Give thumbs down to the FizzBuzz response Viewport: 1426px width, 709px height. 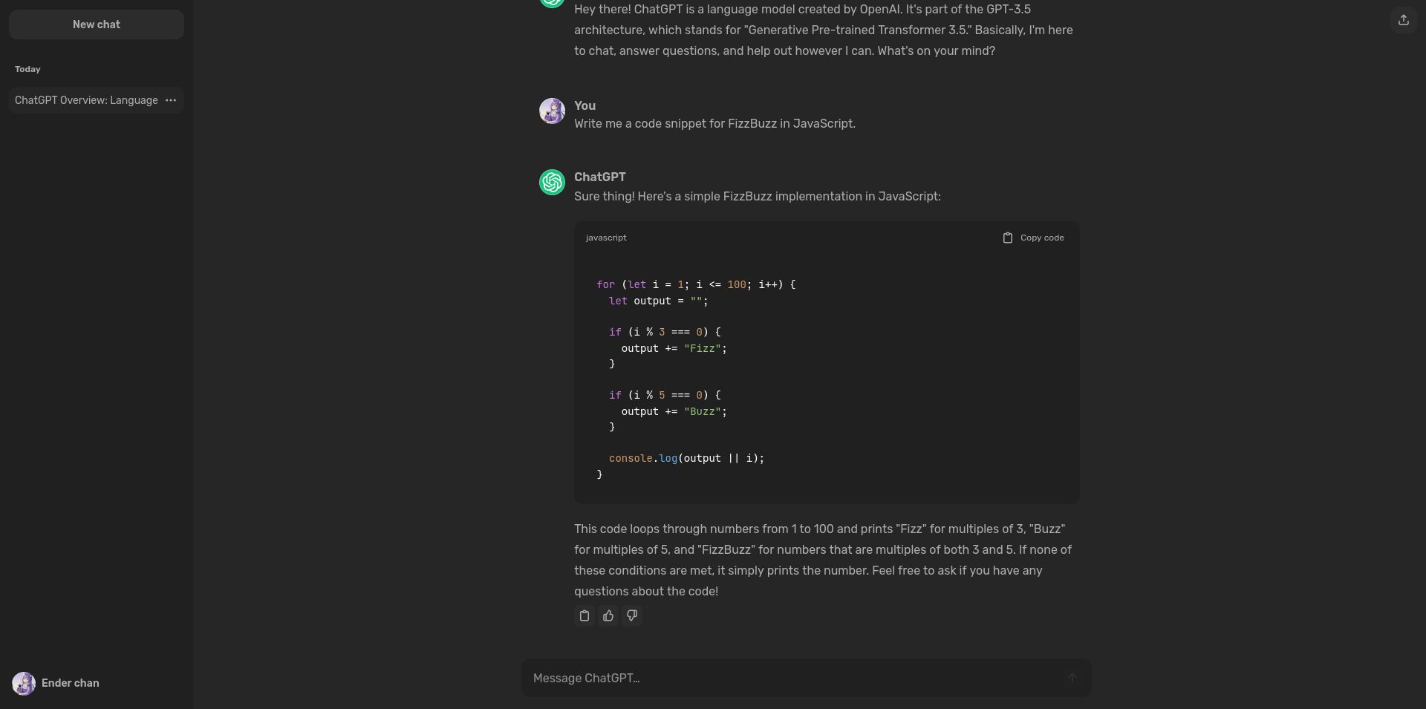632,615
